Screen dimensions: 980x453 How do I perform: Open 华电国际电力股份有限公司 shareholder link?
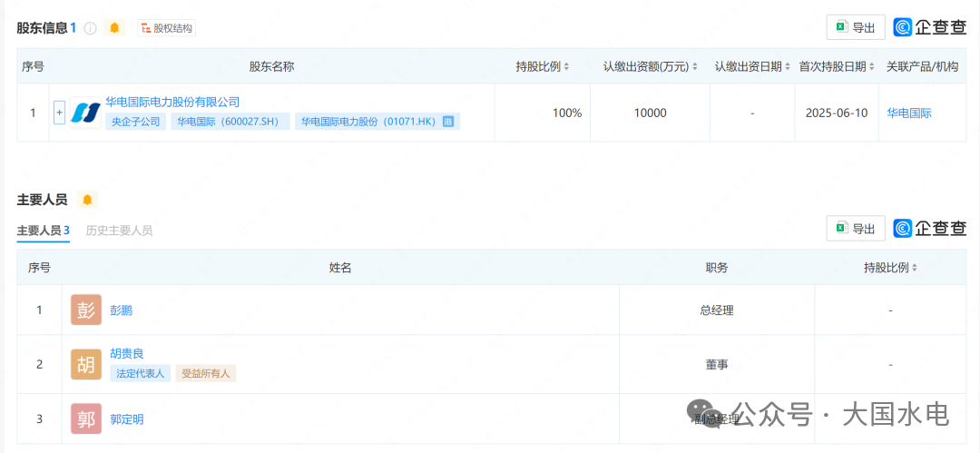click(172, 102)
